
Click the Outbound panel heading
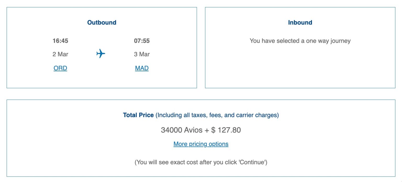tap(102, 22)
